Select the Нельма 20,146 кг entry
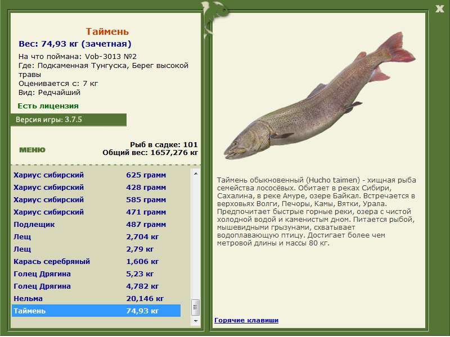This screenshot has width=450, height=337. point(96,298)
